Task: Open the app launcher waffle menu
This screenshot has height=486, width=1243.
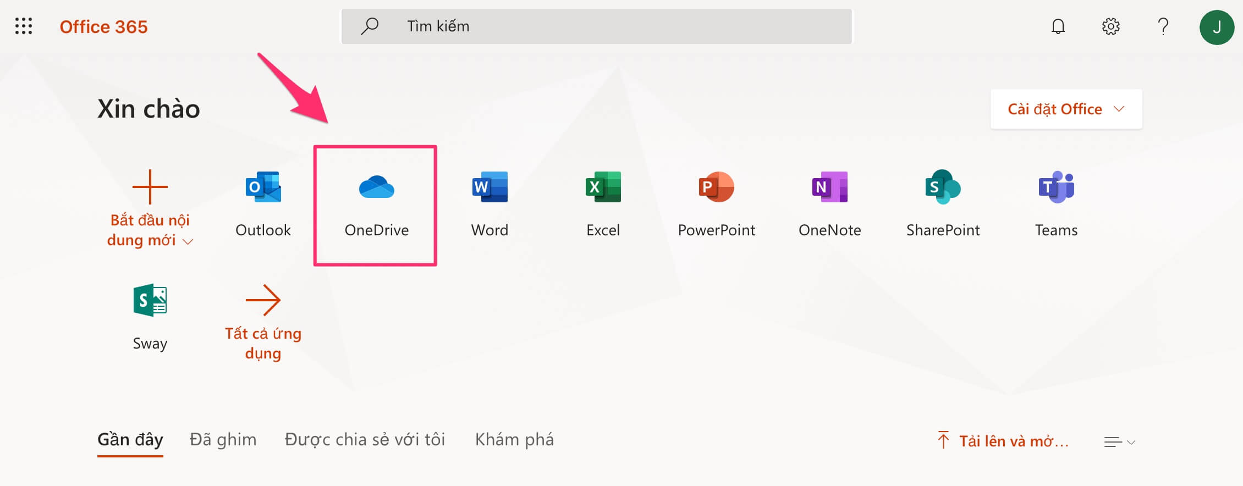Action: tap(24, 26)
